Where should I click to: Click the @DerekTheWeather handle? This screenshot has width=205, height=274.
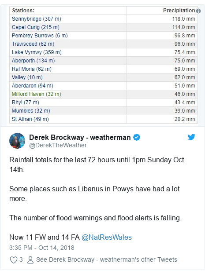58,145
